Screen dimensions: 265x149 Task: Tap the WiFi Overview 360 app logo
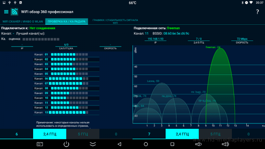coord(14,12)
